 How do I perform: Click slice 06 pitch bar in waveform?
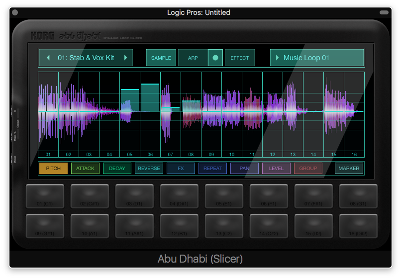click(150, 97)
